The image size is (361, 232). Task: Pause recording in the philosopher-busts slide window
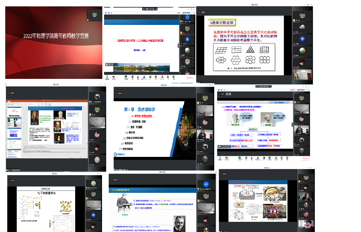[x=227, y=94]
